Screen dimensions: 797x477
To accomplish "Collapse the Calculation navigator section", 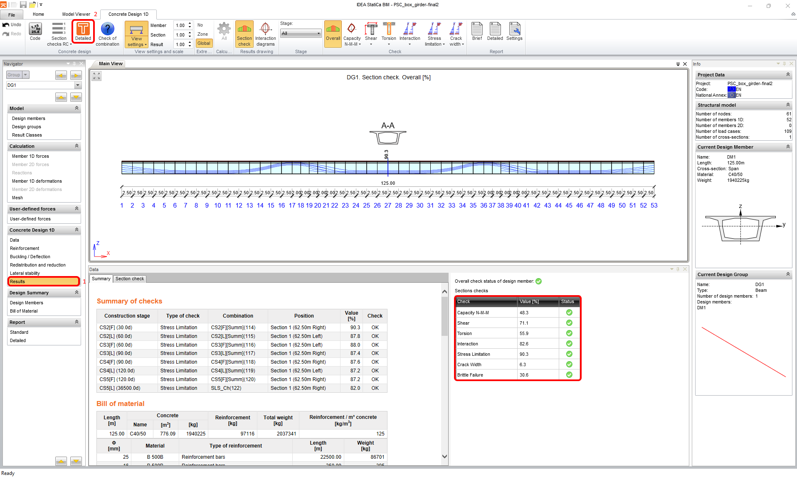I will 76,146.
